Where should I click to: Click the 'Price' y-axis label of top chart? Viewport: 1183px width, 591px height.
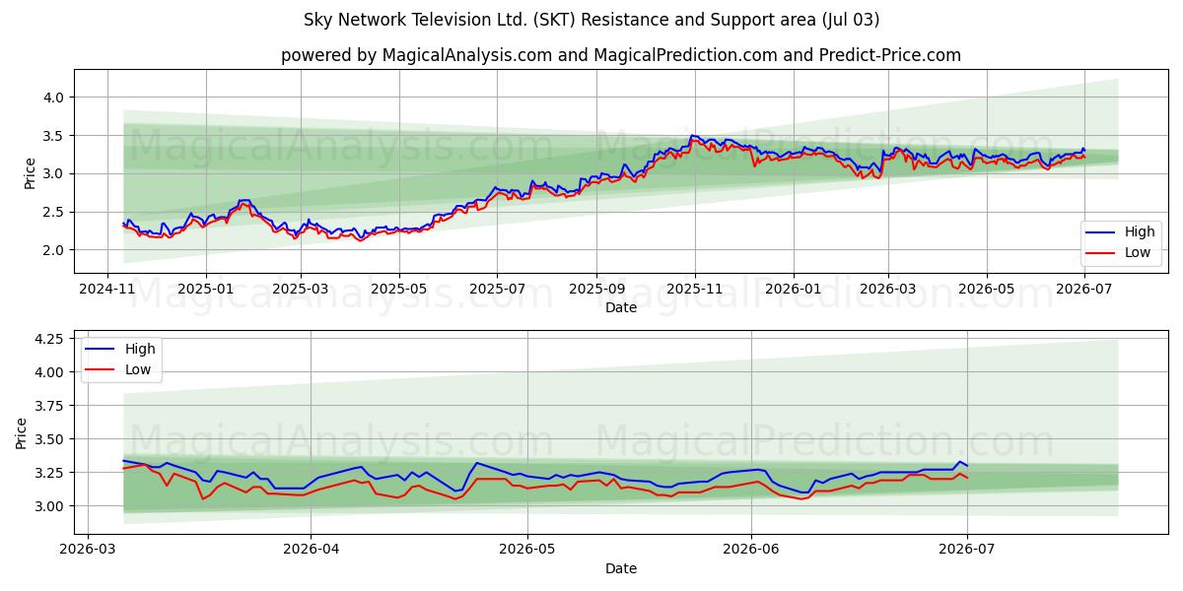pyautogui.click(x=30, y=172)
